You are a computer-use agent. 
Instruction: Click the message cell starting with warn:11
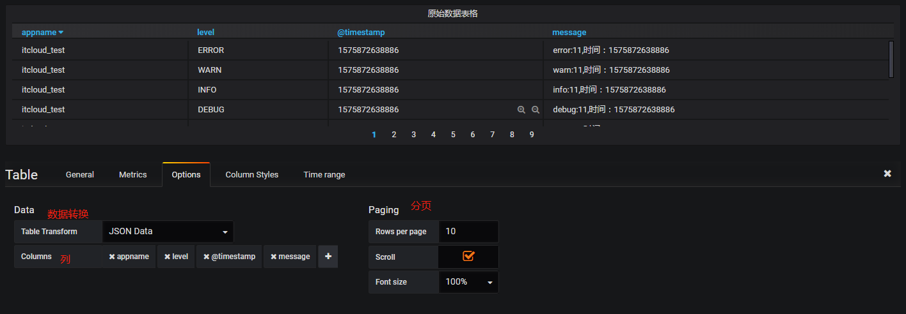[716, 70]
